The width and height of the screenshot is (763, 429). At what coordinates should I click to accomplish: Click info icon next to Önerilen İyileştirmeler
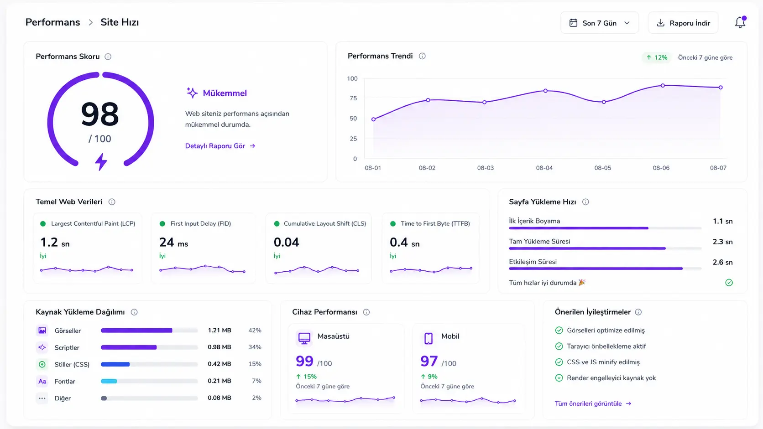pos(638,312)
